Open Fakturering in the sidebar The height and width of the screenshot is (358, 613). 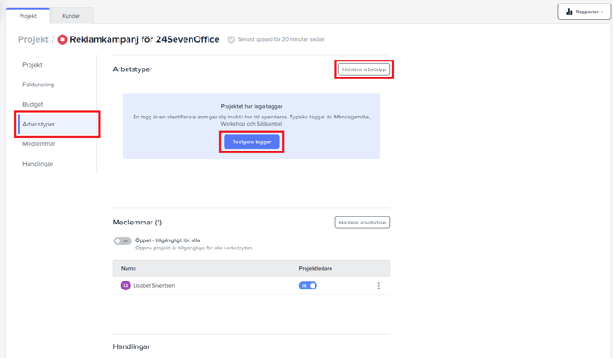click(x=38, y=85)
